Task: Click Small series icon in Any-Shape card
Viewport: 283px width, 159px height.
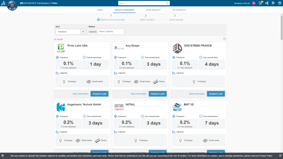Action: pyautogui.click(x=136, y=82)
